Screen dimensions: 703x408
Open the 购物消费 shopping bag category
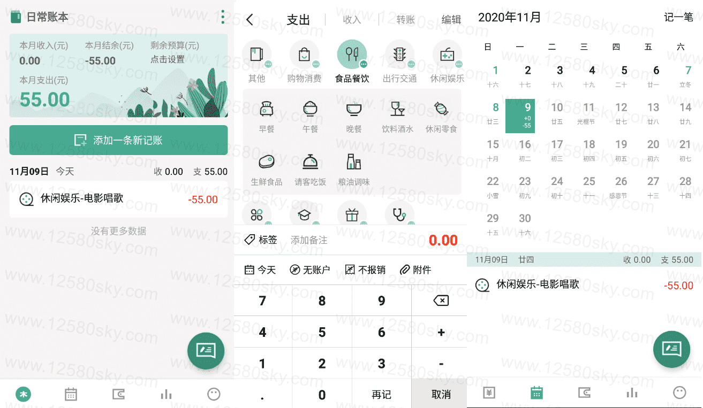click(304, 55)
